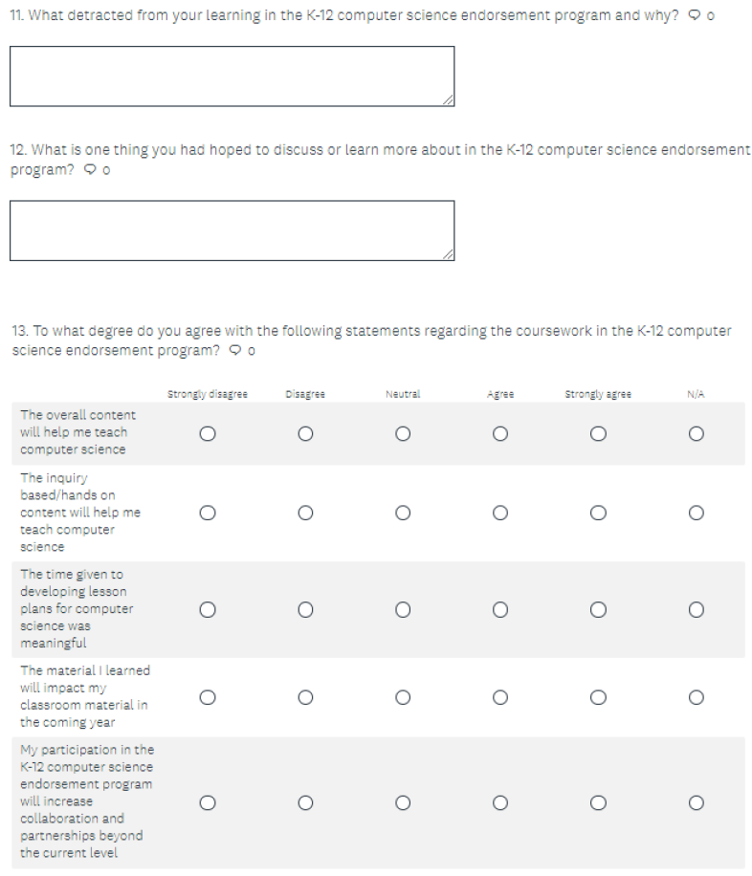
Task: Open comment icon beside question 13
Action: [236, 350]
